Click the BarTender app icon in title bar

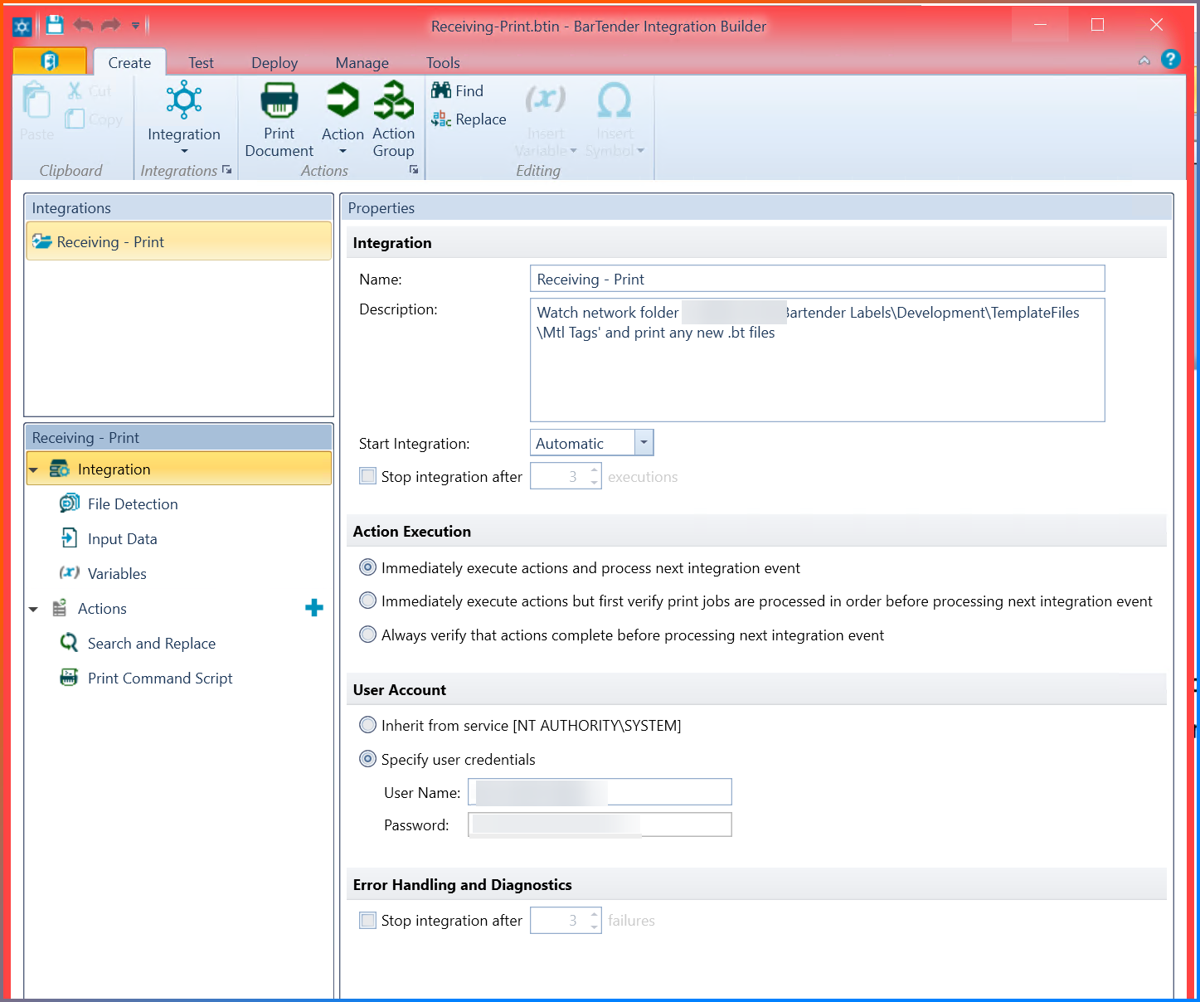[x=22, y=27]
